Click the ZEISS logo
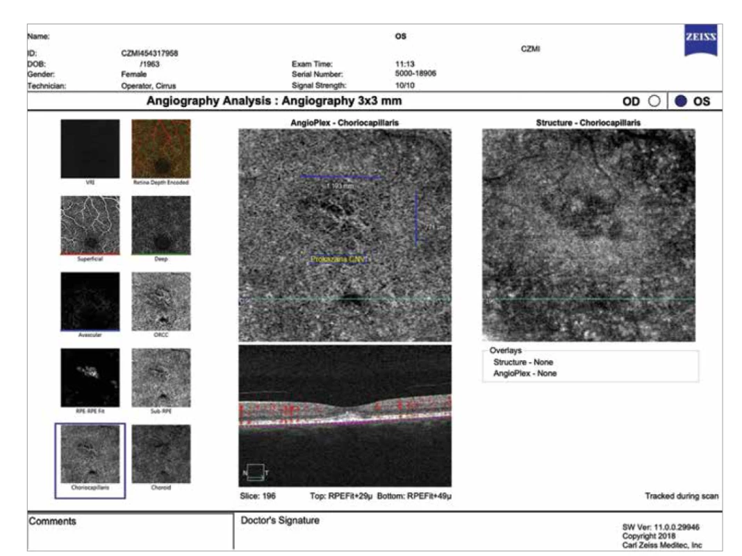Image resolution: width=742 pixels, height=556 pixels. pos(700,40)
